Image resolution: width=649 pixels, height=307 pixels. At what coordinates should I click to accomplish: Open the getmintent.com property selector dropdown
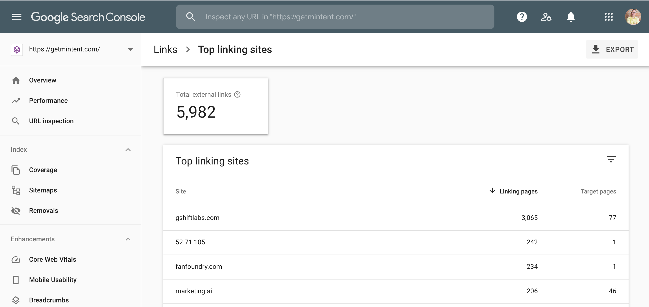click(130, 49)
